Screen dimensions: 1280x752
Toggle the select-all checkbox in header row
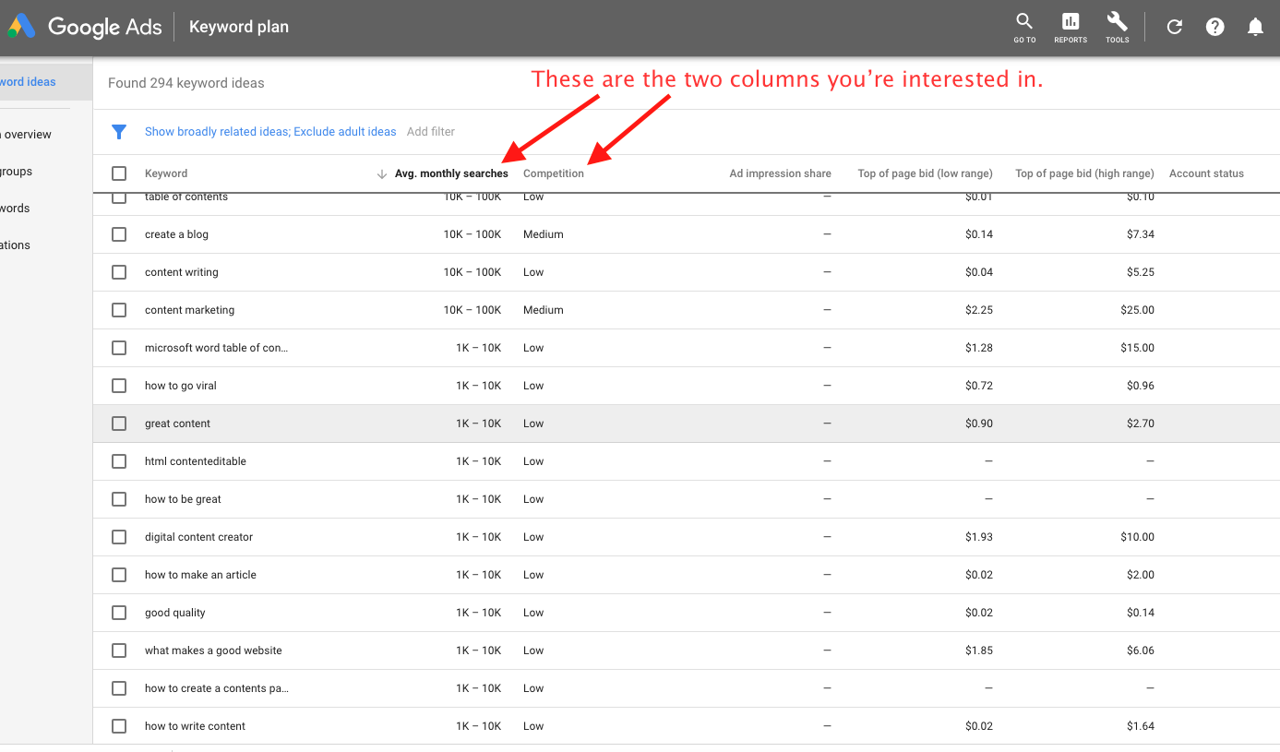pyautogui.click(x=119, y=173)
